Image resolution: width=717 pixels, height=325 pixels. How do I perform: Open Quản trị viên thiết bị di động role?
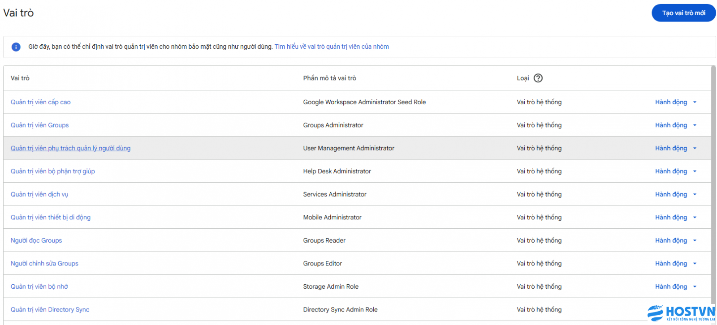click(x=51, y=217)
